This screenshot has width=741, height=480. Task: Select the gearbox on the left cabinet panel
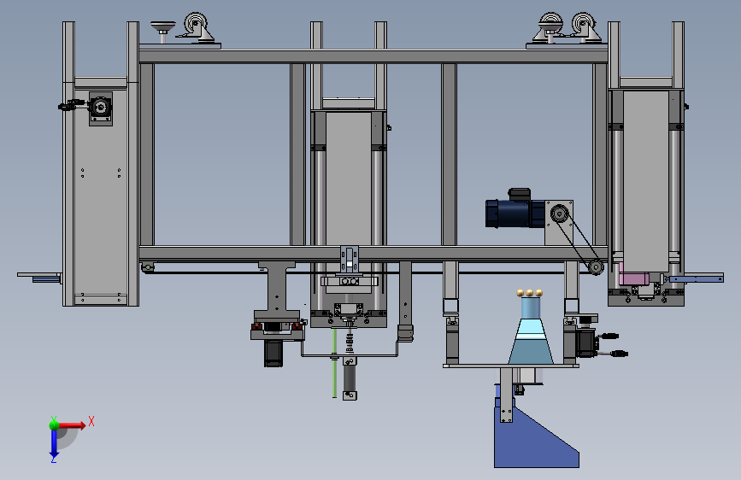(x=101, y=108)
